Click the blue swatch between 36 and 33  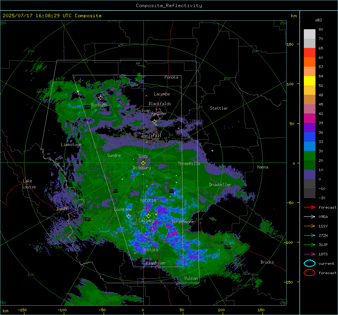309,137
